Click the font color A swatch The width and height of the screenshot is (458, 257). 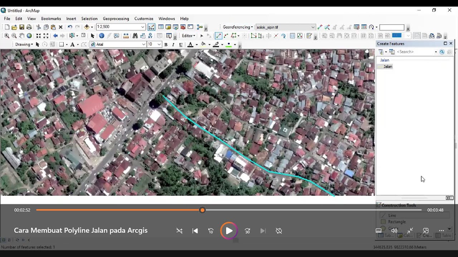(x=190, y=45)
